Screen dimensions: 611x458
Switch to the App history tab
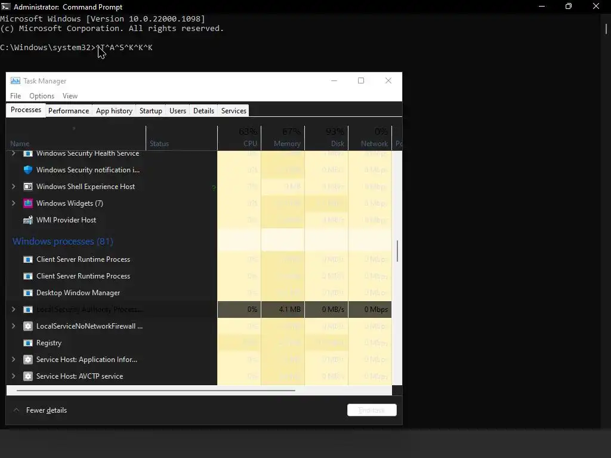pyautogui.click(x=114, y=110)
